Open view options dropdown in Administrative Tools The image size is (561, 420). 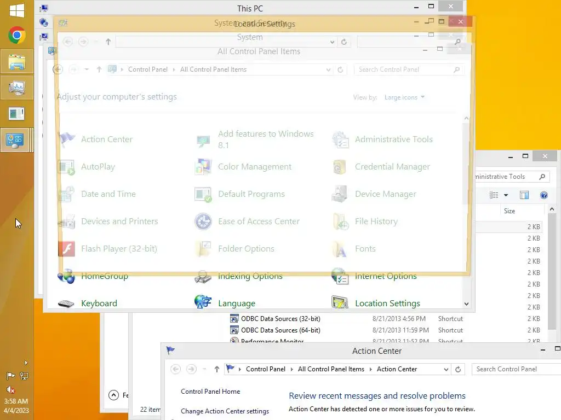coord(506,195)
